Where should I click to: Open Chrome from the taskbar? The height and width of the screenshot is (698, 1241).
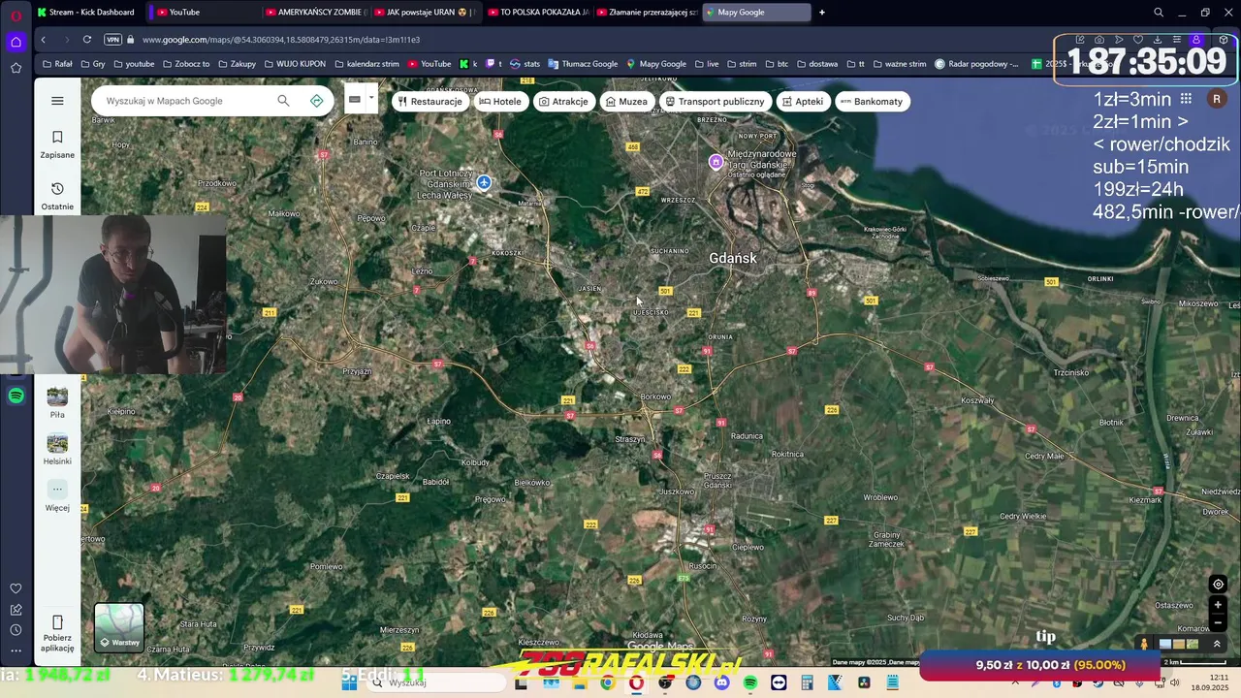click(607, 682)
